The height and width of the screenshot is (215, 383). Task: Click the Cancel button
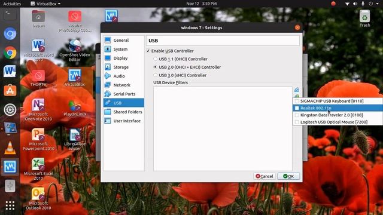tap(265, 176)
